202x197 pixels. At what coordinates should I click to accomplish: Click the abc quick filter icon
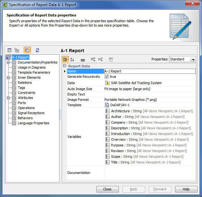[111, 59]
